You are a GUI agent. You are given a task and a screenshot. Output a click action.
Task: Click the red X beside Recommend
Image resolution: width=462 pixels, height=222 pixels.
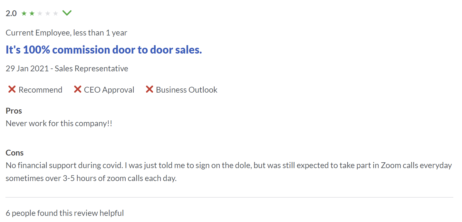[12, 89]
